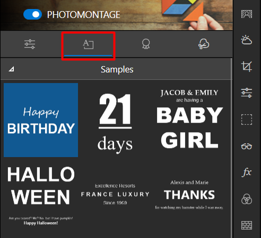Collapse the Samples section triangle
This screenshot has height=238, width=261.
click(x=11, y=69)
